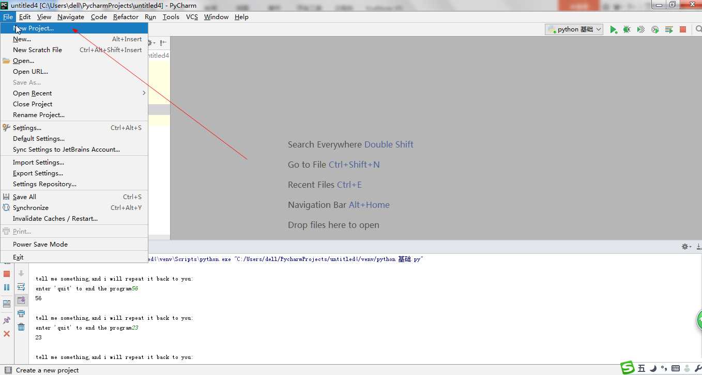The width and height of the screenshot is (702, 375).
Task: Open Settings Repository...
Action: [74, 184]
